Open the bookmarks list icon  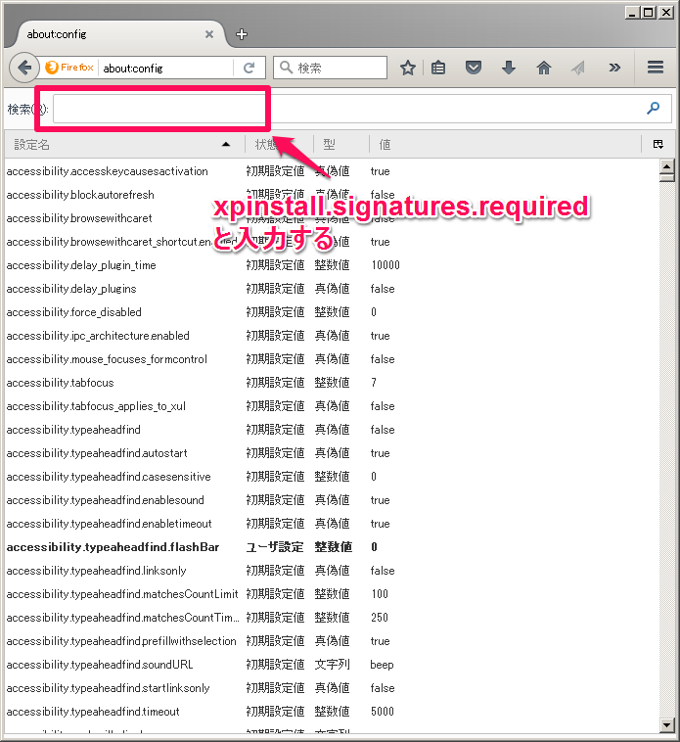(438, 69)
